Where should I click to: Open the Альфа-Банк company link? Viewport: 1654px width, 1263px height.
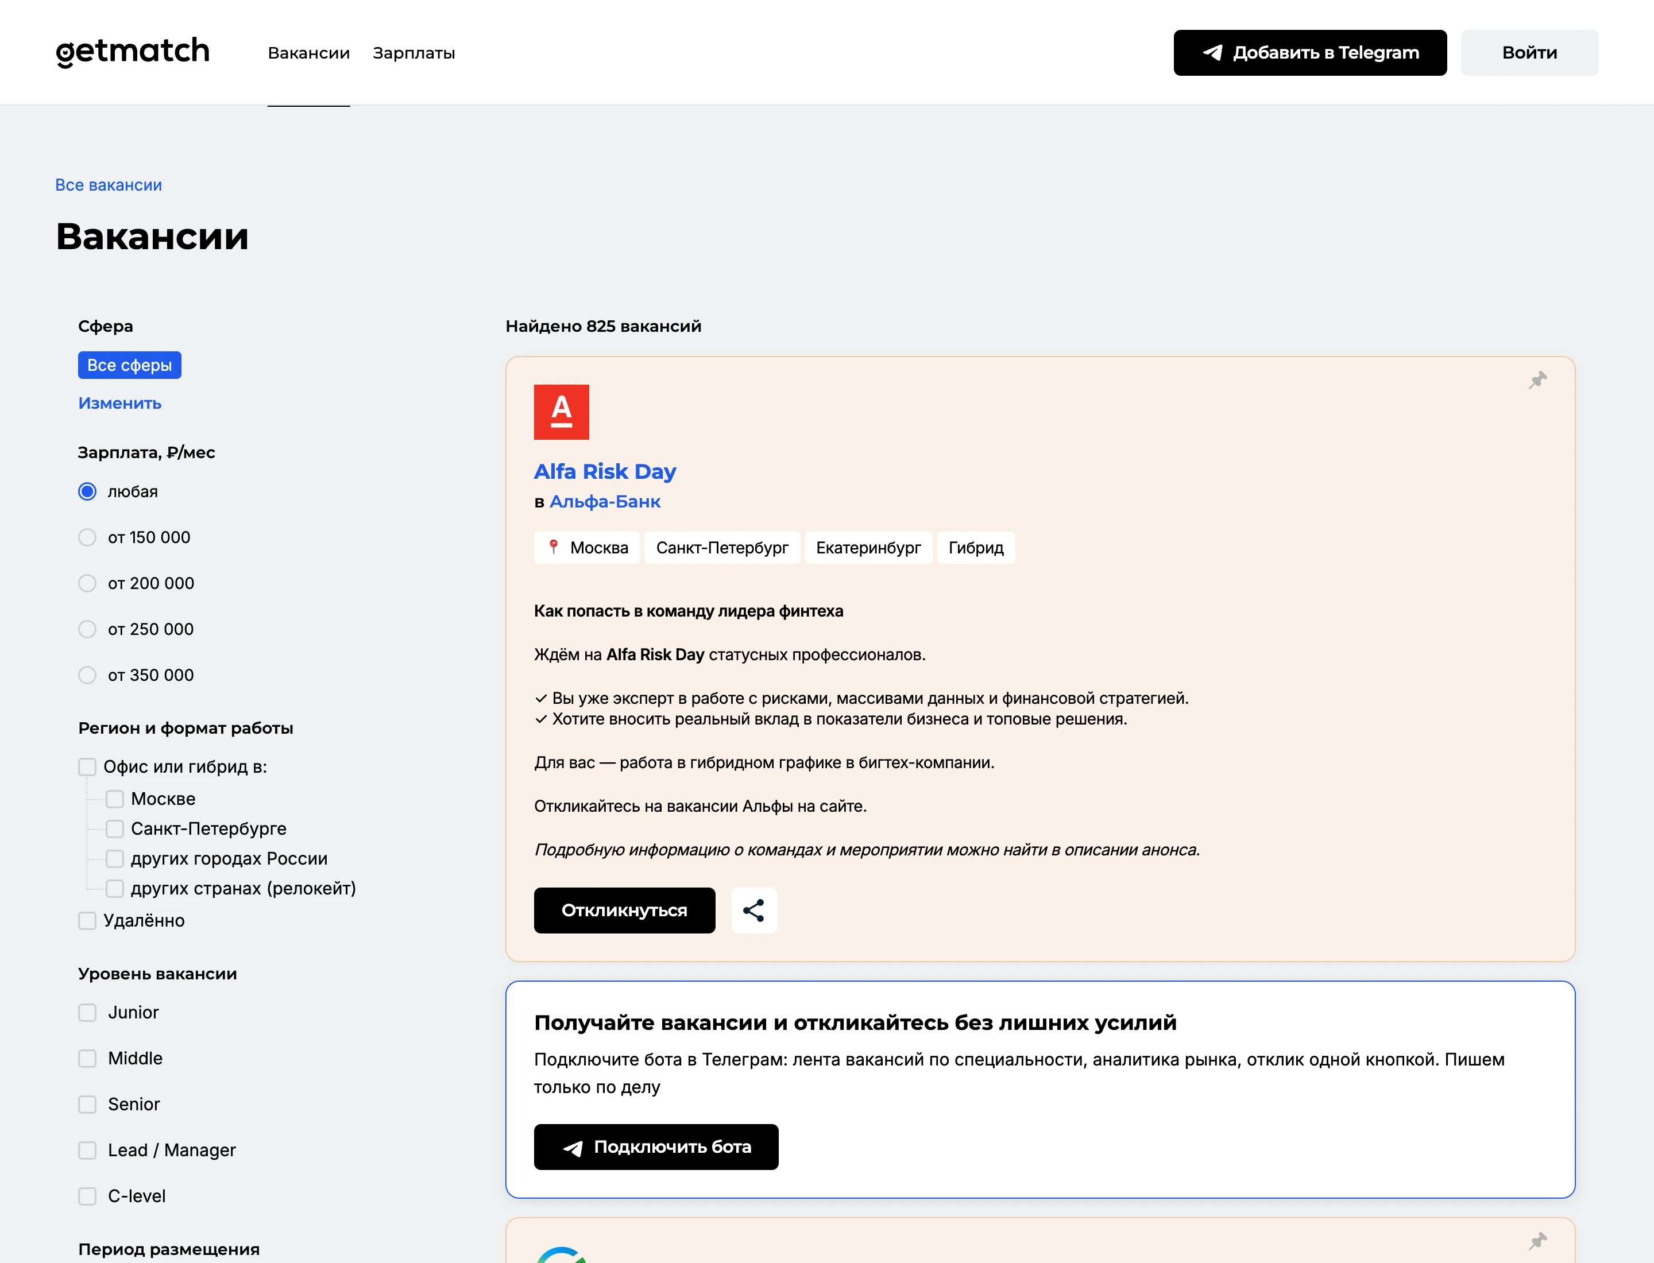[x=605, y=501]
